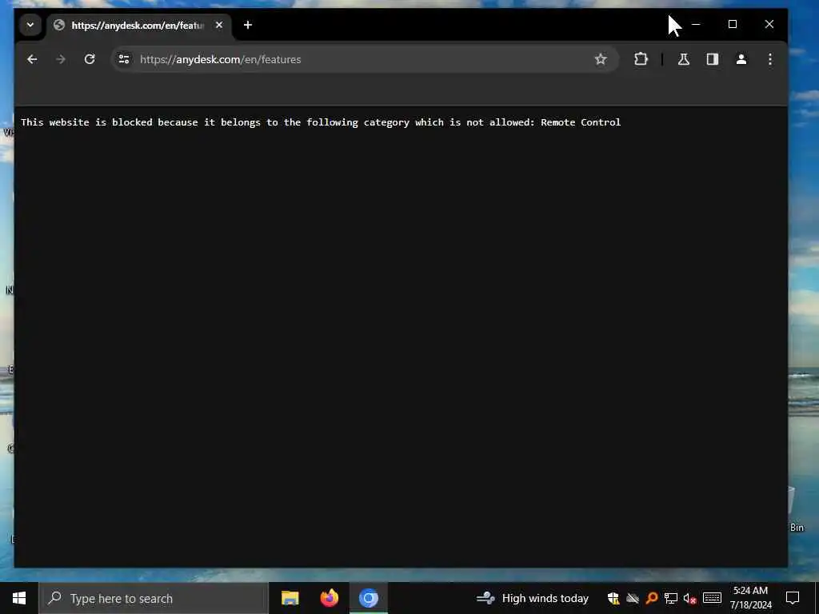
Task: Switch to the Chromium taskbar icon
Action: point(369,598)
